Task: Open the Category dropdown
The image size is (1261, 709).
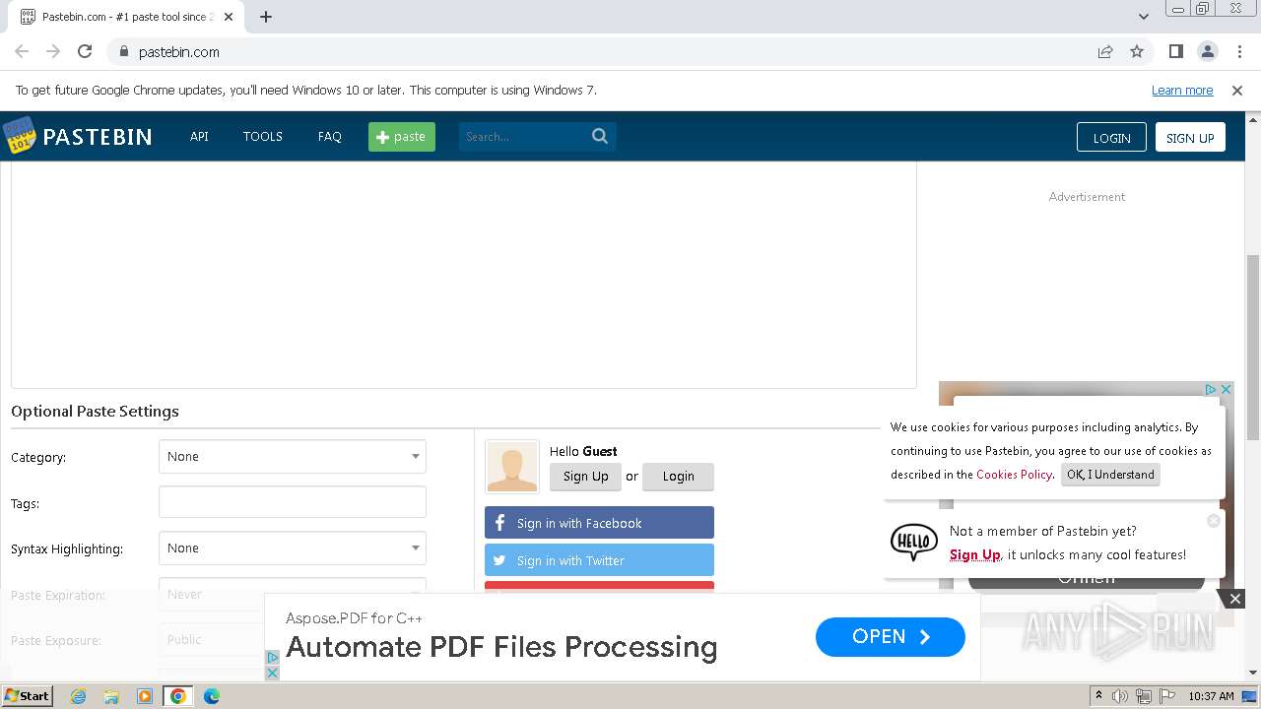Action: tap(293, 457)
